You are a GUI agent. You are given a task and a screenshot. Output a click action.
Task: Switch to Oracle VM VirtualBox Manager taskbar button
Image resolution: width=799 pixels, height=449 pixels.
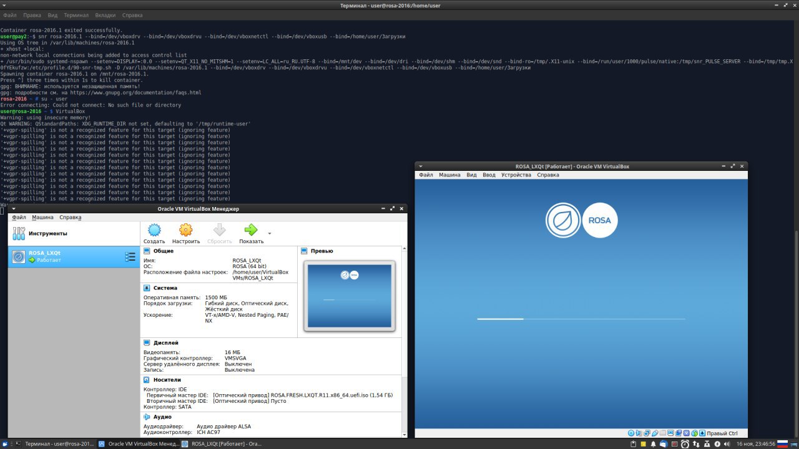(x=139, y=444)
